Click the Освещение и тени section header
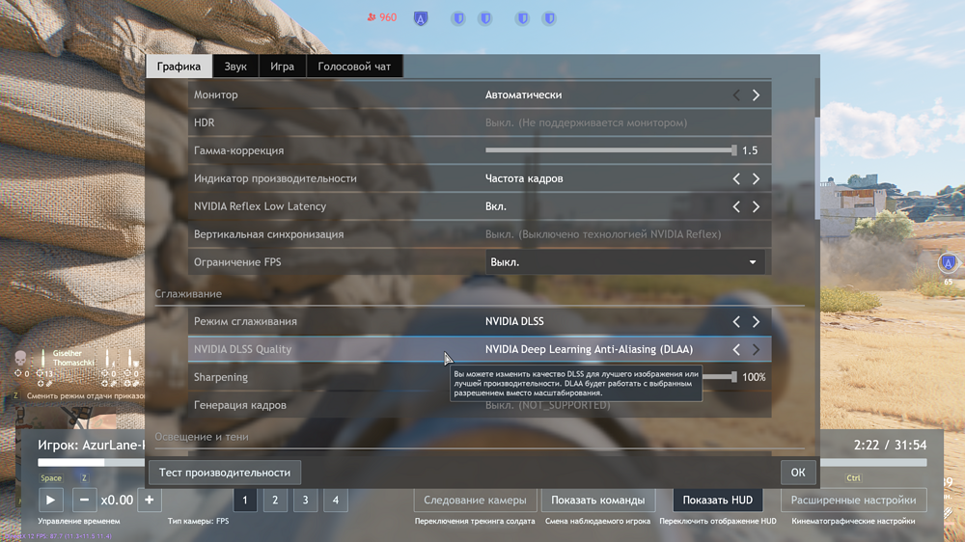The image size is (965, 542). (x=202, y=437)
